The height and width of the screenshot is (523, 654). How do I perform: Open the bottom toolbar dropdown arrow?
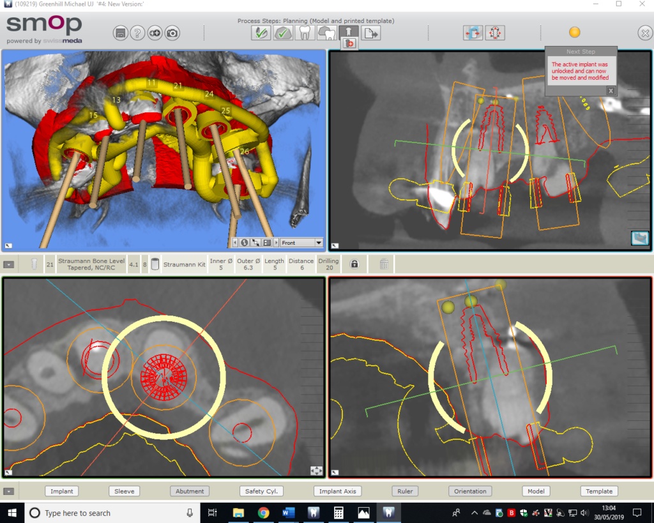pos(8,491)
